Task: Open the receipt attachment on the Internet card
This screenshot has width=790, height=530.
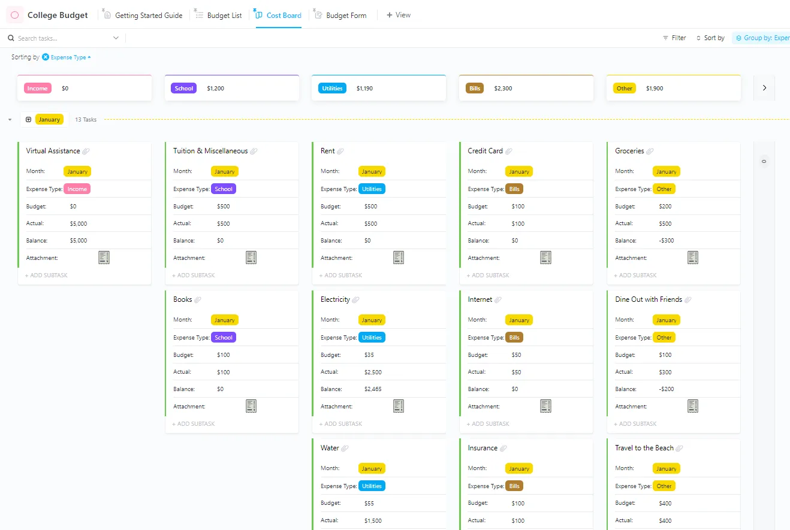Action: point(545,406)
